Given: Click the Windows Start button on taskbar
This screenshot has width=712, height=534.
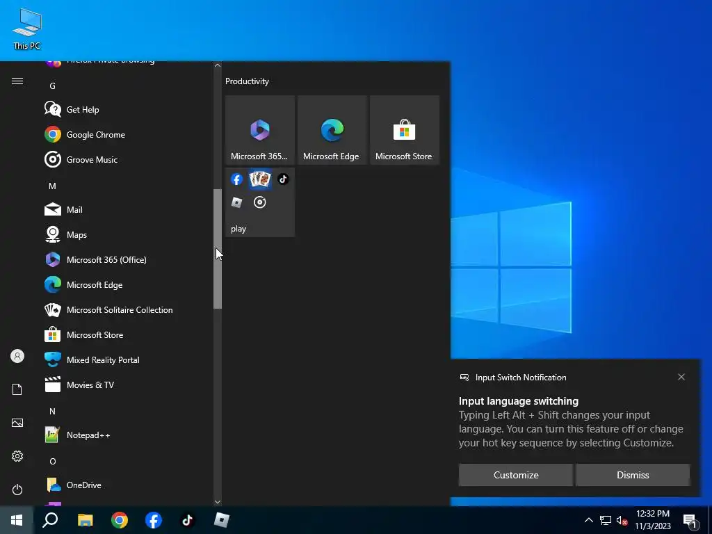Looking at the screenshot, I should (x=17, y=520).
